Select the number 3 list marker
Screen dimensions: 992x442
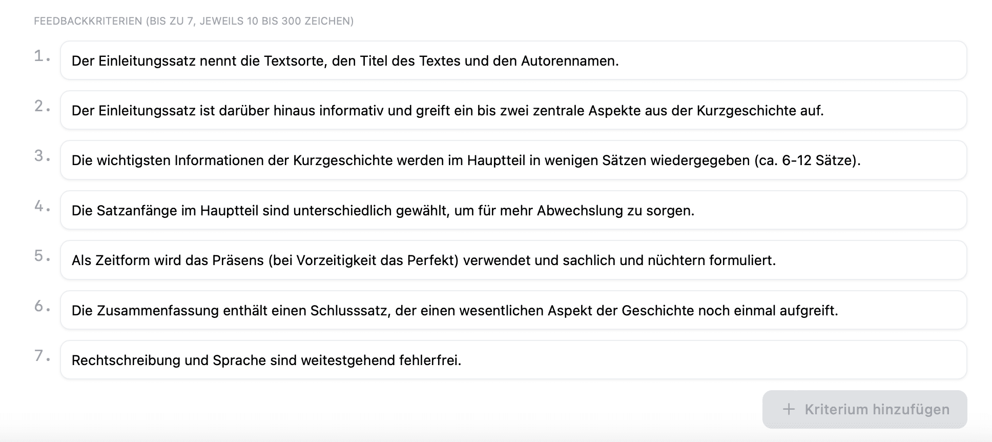point(39,156)
